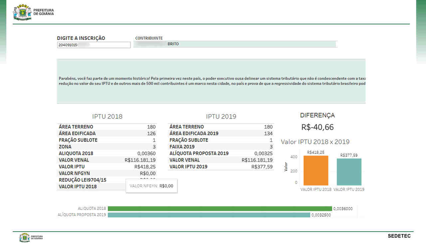This screenshot has width=426, height=243.
Task: Click the 'DIFERENÇA' heading
Action: tap(318, 116)
